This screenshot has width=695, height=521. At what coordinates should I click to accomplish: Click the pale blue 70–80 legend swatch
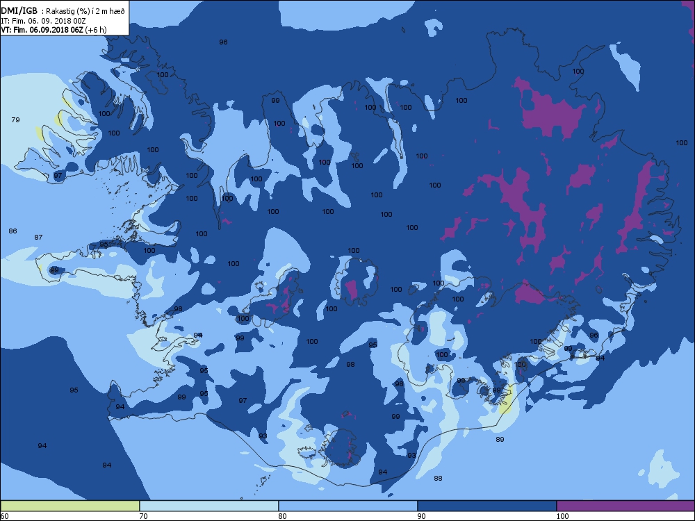(208, 506)
